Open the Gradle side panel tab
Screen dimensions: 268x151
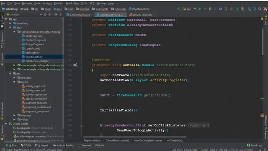[266, 20]
